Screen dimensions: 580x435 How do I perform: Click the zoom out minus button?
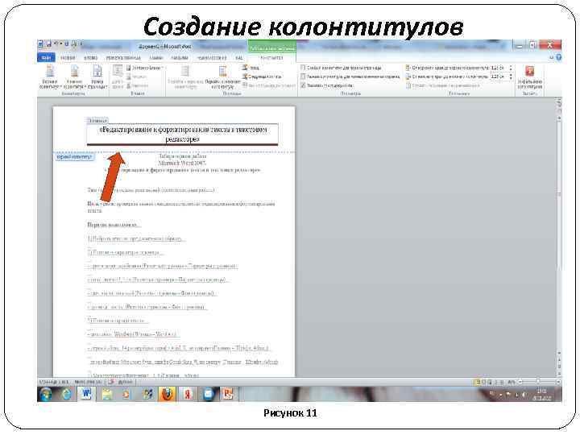(520, 382)
